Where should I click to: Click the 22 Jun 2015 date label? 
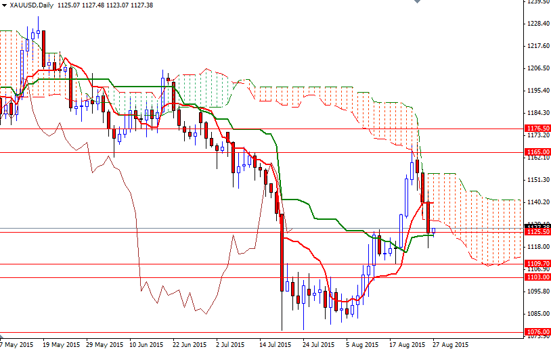(190, 345)
